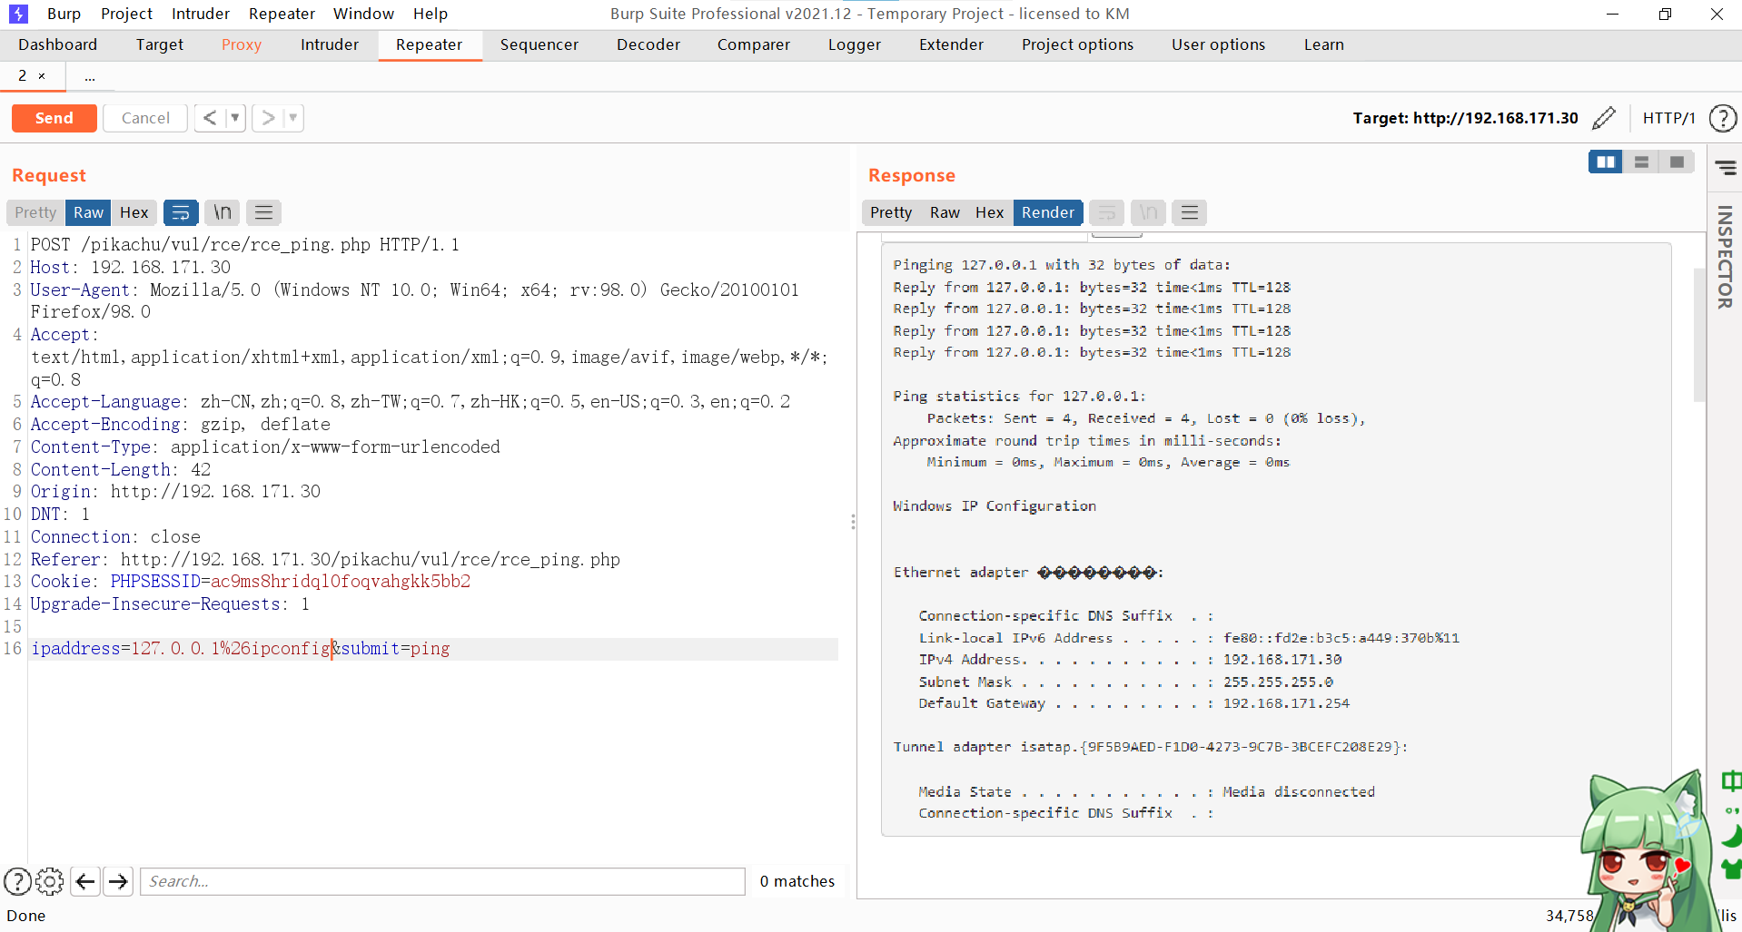Switch response view to Render

click(x=1048, y=212)
